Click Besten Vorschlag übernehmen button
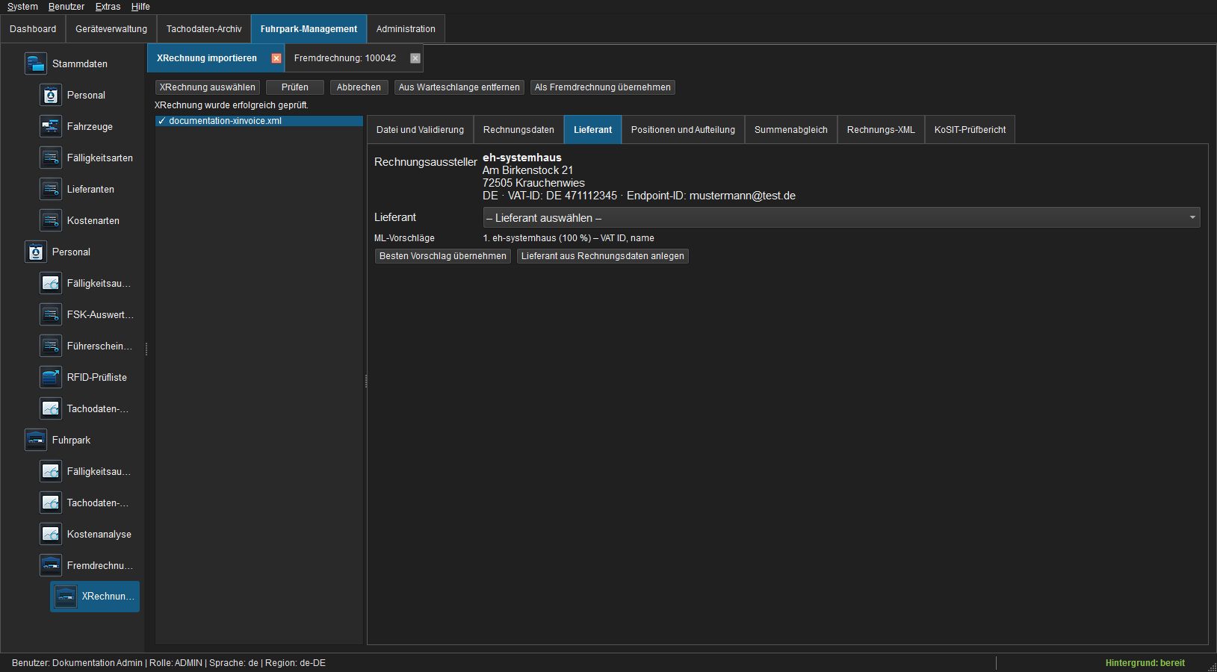This screenshot has width=1217, height=672. point(443,256)
